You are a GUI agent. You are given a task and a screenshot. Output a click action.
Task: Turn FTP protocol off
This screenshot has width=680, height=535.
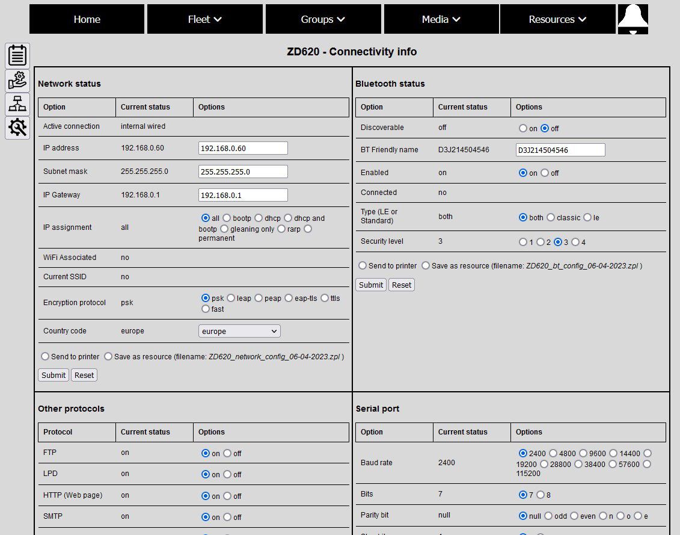227,453
